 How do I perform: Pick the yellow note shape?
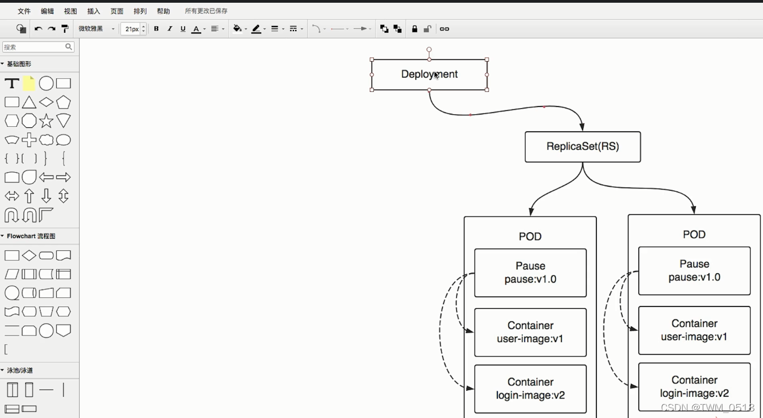pyautogui.click(x=29, y=83)
